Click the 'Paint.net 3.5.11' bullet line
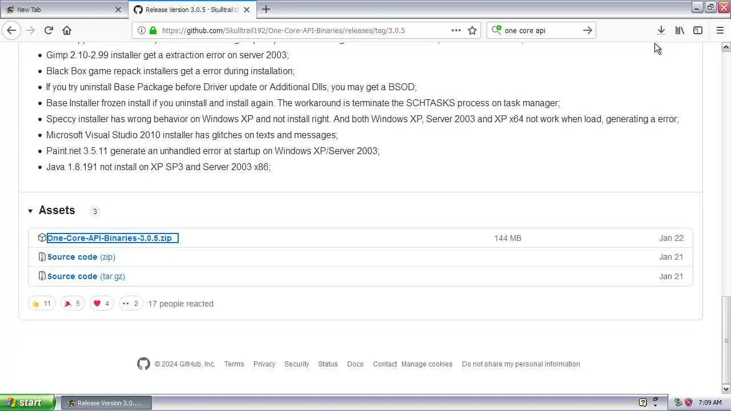 point(212,151)
